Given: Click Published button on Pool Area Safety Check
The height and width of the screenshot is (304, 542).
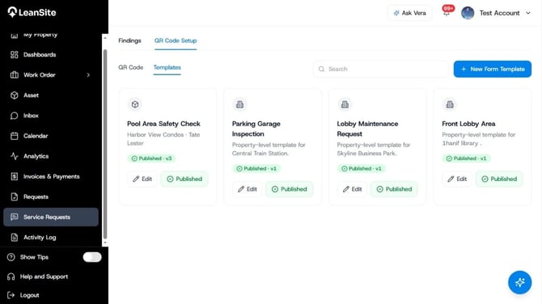Looking at the screenshot, I should [x=184, y=179].
